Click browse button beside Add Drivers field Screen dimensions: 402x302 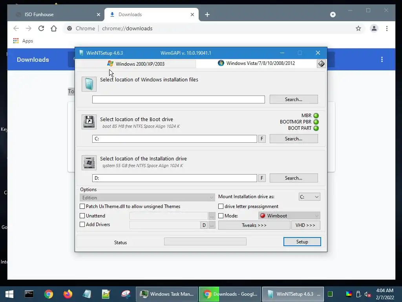[212, 225]
